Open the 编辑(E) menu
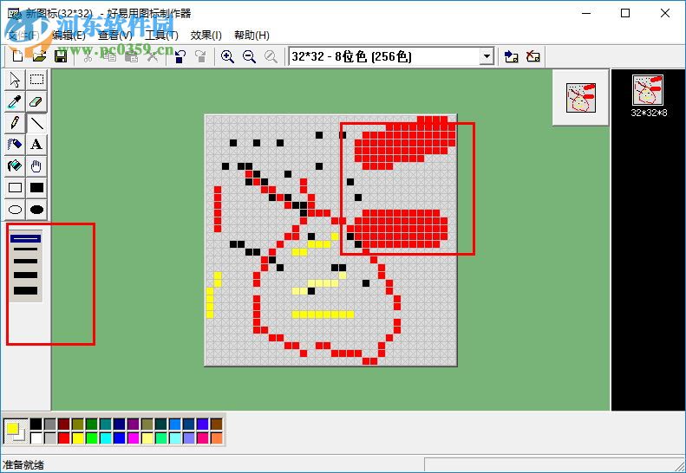The height and width of the screenshot is (473, 686). pos(69,36)
